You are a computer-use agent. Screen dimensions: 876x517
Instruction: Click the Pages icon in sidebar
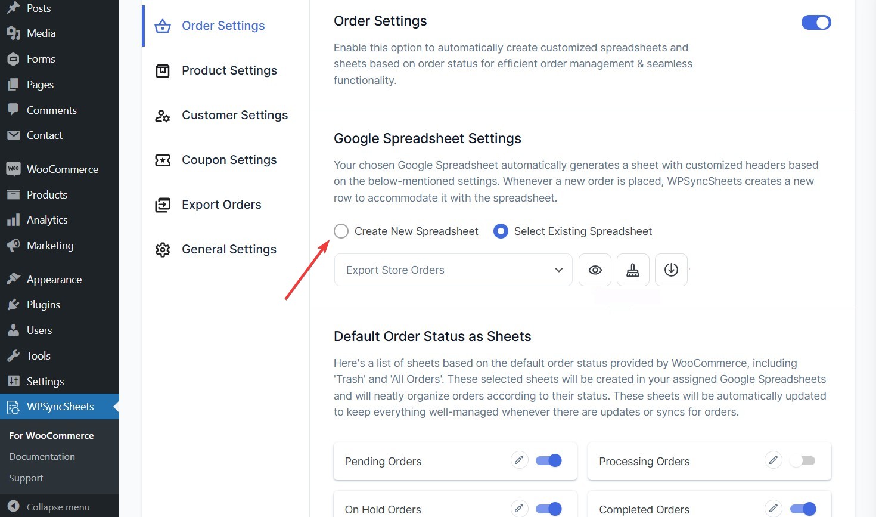[x=13, y=85]
